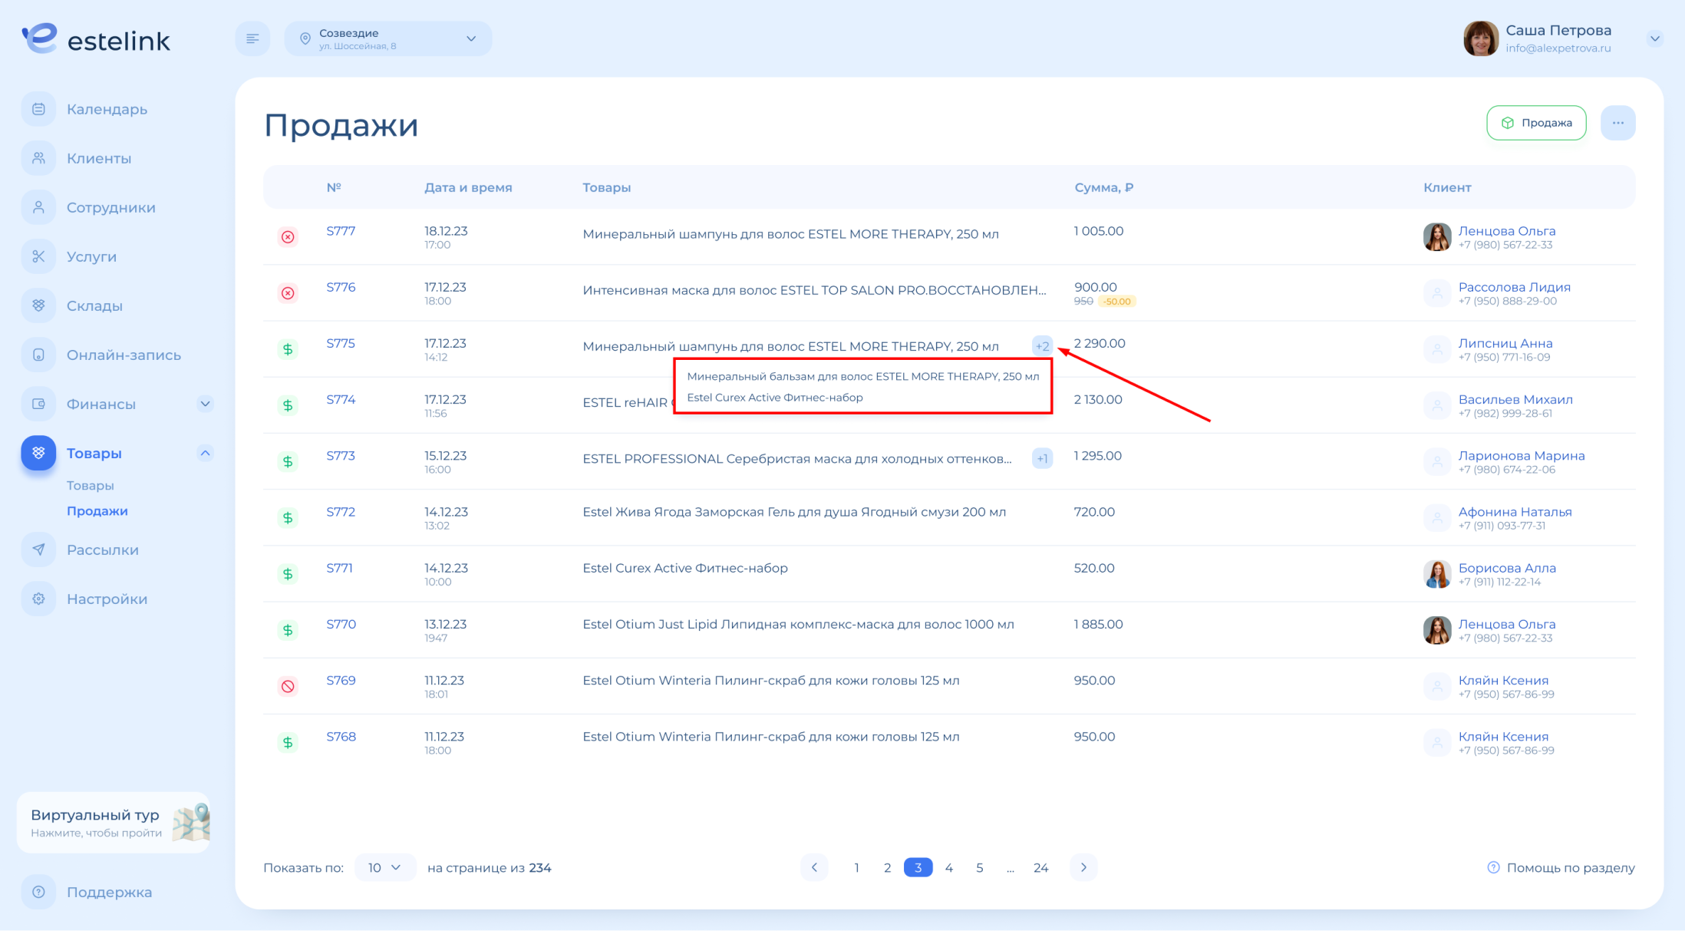The width and height of the screenshot is (1685, 934).
Task: Open the Сотрудники sidebar icon
Action: [x=38, y=207]
